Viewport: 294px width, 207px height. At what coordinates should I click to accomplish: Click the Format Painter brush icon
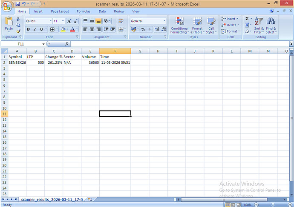pyautogui.click(x=18, y=31)
